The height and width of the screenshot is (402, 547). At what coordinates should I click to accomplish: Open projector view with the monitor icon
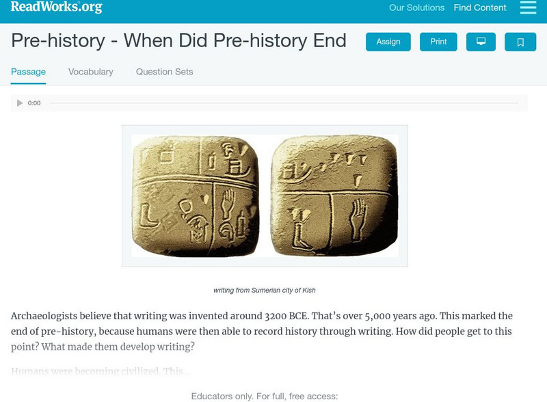click(481, 41)
